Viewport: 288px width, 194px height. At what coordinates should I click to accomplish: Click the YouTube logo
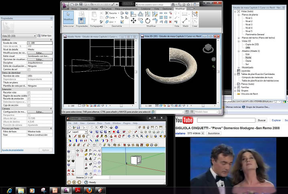click(x=185, y=120)
